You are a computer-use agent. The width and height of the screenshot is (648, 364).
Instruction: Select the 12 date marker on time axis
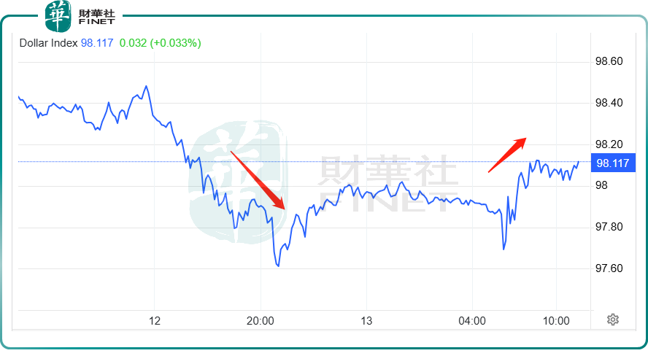click(155, 321)
